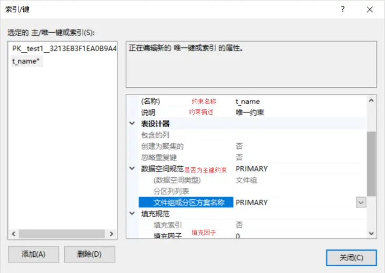Image resolution: width=385 pixels, height=273 pixels.
Task: Click the 表设计器 category header text
Action: click(155, 124)
